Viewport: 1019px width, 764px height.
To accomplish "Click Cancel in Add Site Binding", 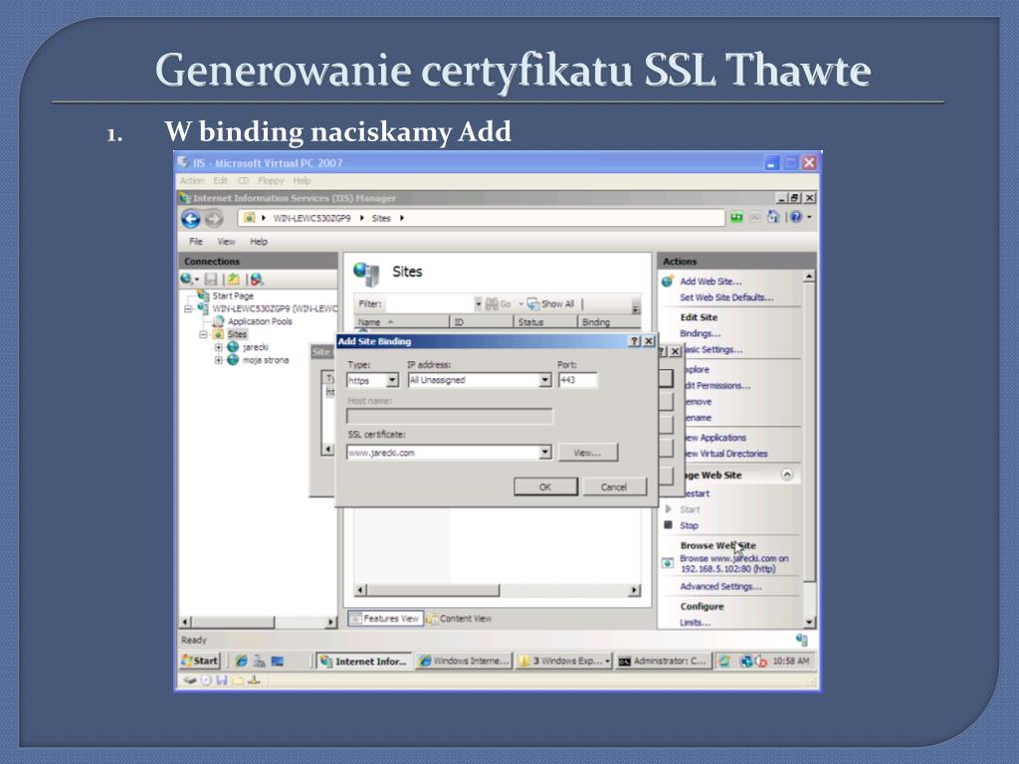I will click(x=614, y=486).
